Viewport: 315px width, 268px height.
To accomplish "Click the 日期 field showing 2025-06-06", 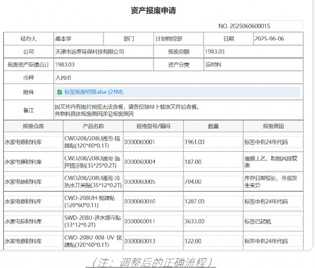I will 278,39.
